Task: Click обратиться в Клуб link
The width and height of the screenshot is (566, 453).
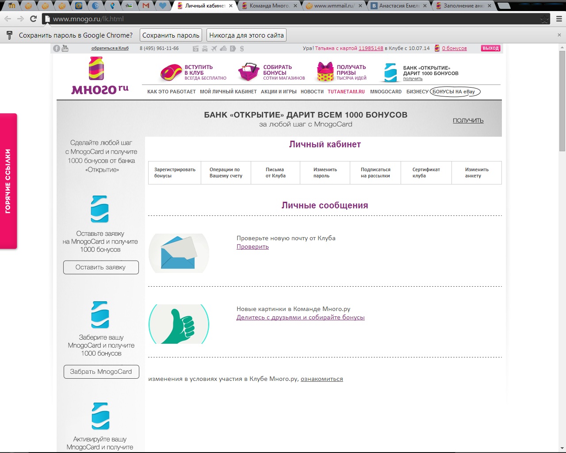Action: point(110,48)
